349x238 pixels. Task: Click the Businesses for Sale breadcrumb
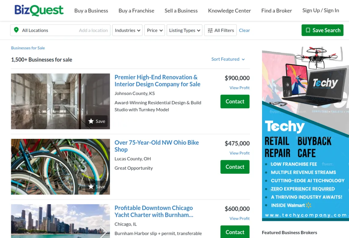click(28, 48)
